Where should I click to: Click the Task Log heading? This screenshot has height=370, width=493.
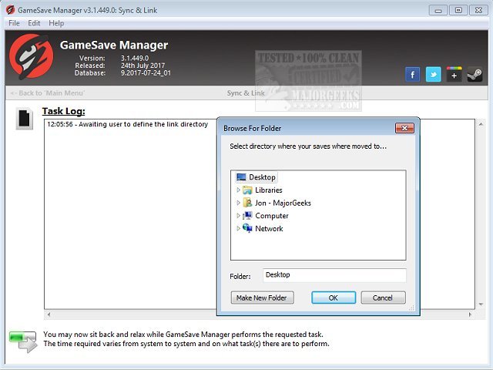(63, 111)
